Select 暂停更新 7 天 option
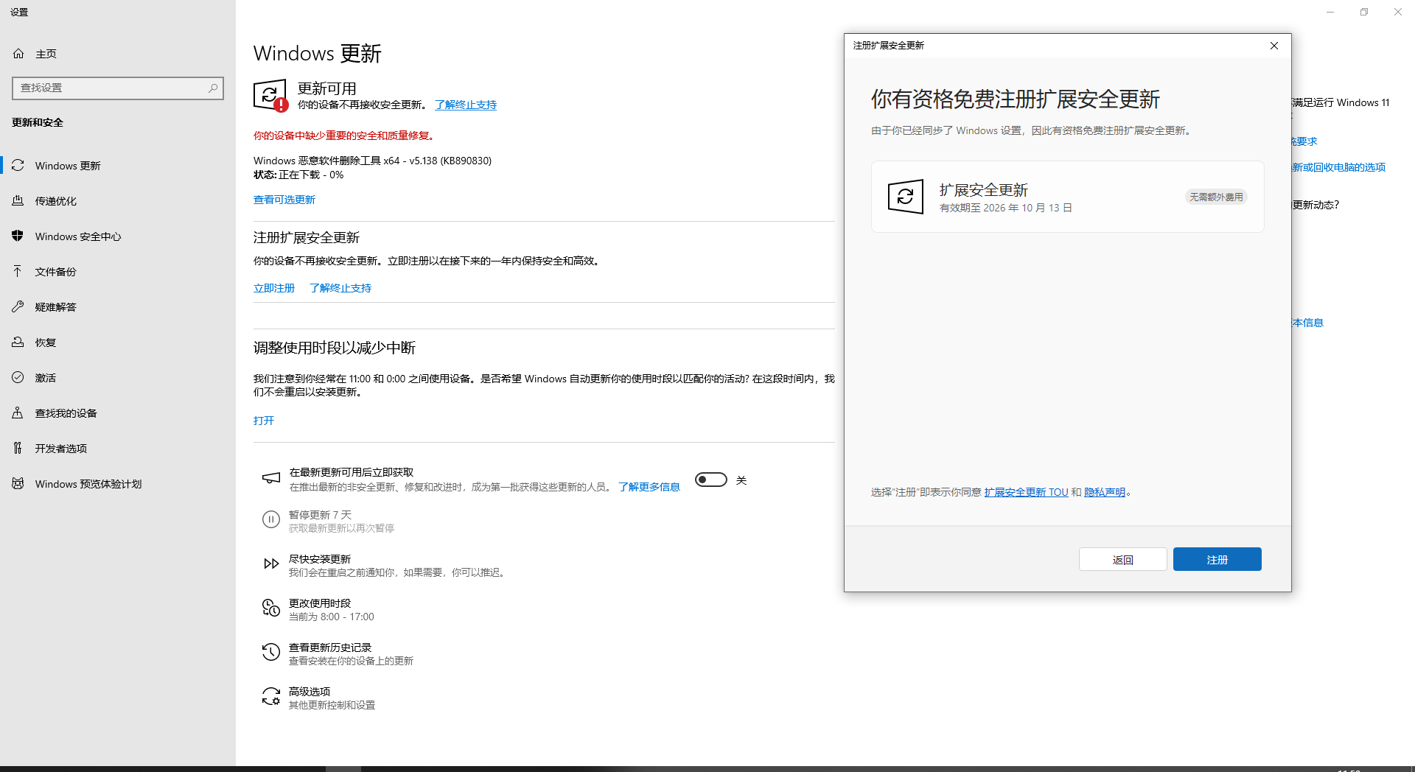The height and width of the screenshot is (772, 1415). (329, 521)
